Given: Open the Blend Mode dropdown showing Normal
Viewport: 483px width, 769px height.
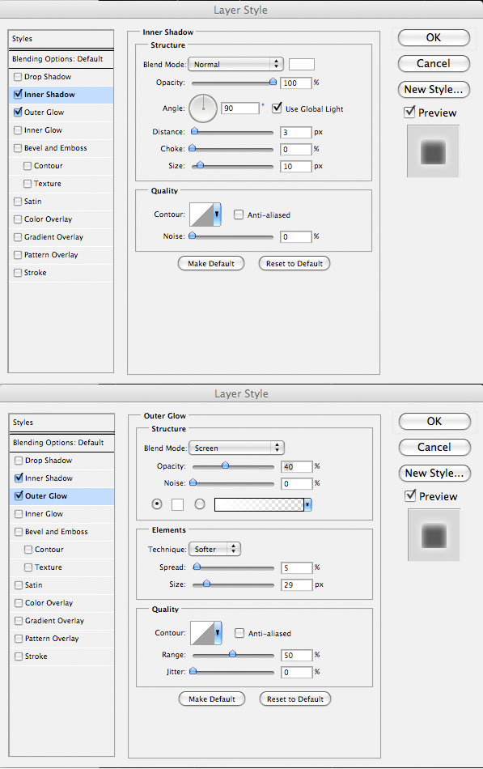Looking at the screenshot, I should (x=236, y=64).
